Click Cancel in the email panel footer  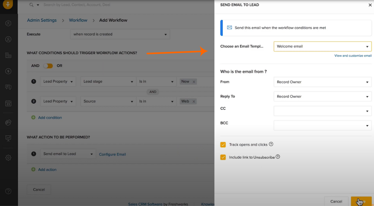[x=336, y=201]
